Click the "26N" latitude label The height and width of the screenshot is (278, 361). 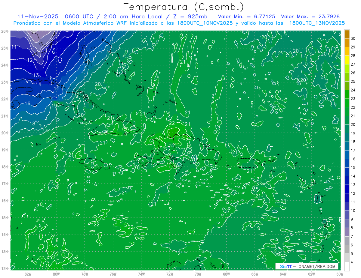point(5,31)
